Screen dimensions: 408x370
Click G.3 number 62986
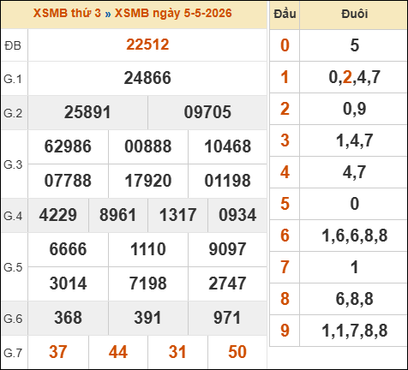coord(68,146)
